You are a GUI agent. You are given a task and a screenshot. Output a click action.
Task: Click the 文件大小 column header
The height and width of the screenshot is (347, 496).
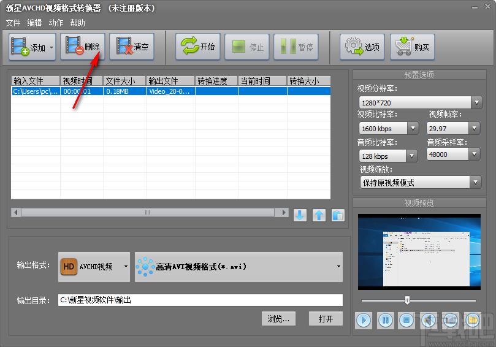click(124, 81)
